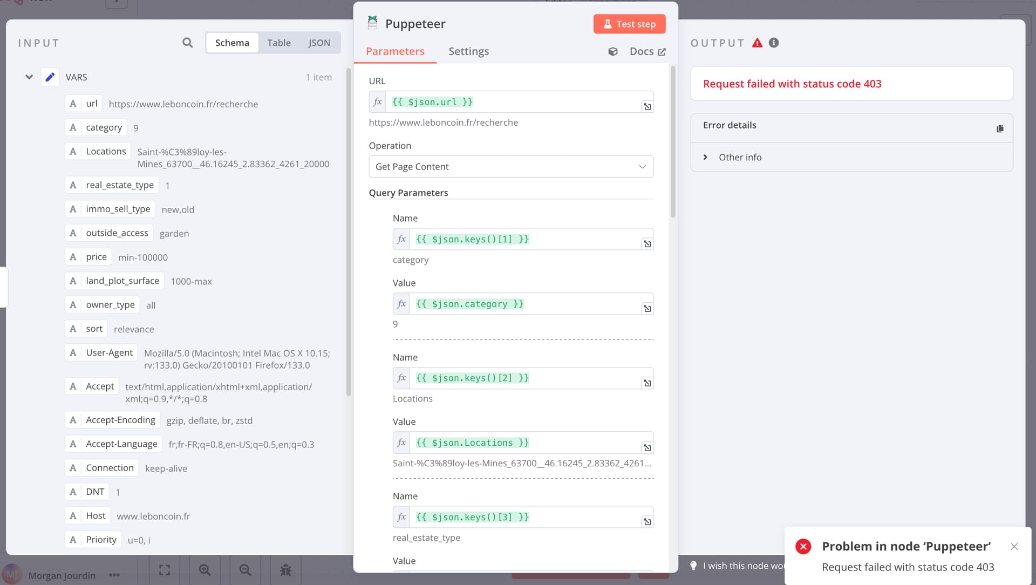This screenshot has height=585, width=1036.
Task: Switch input view to Table
Action: click(278, 43)
